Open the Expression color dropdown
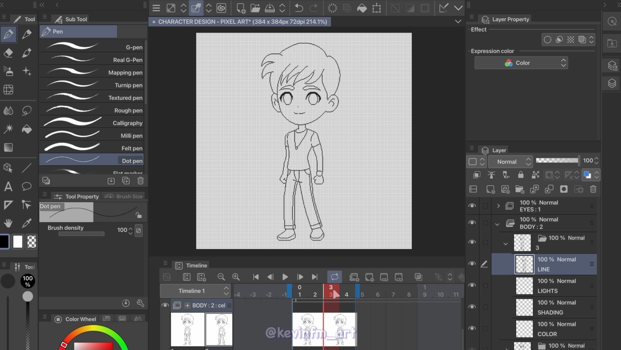Viewport: 621px width, 350px height. 521,63
